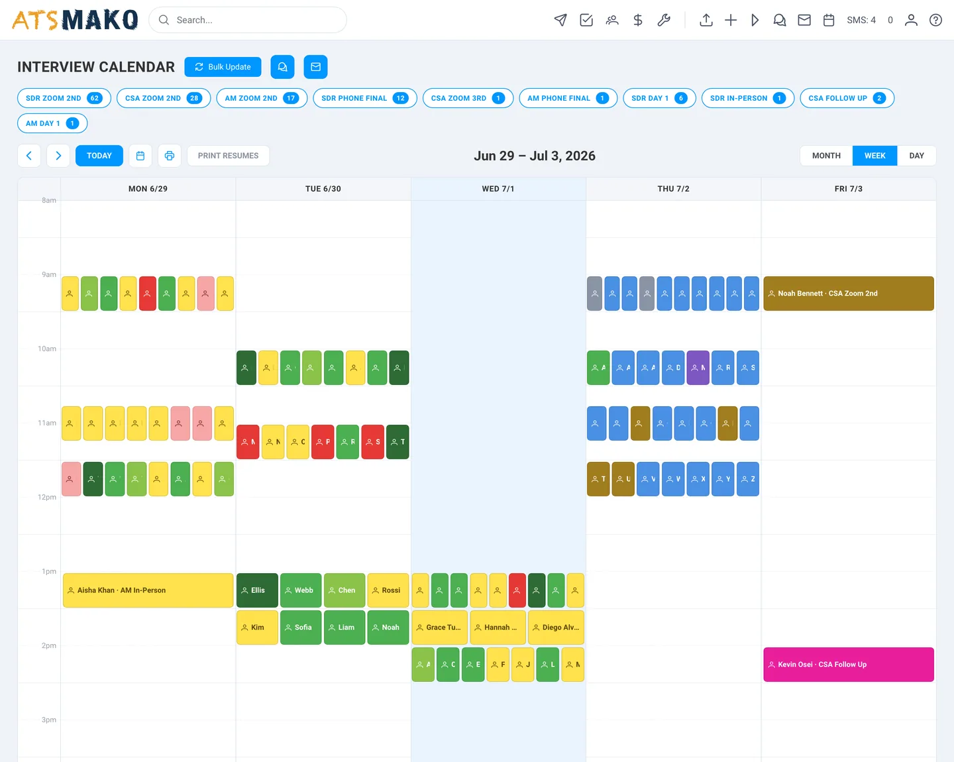Image resolution: width=954 pixels, height=762 pixels.
Task: Click PRINT RESUMES button
Action: click(x=228, y=156)
